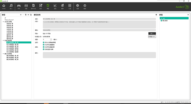
Task: Add a new course with the plus icon
Action: 21,15
